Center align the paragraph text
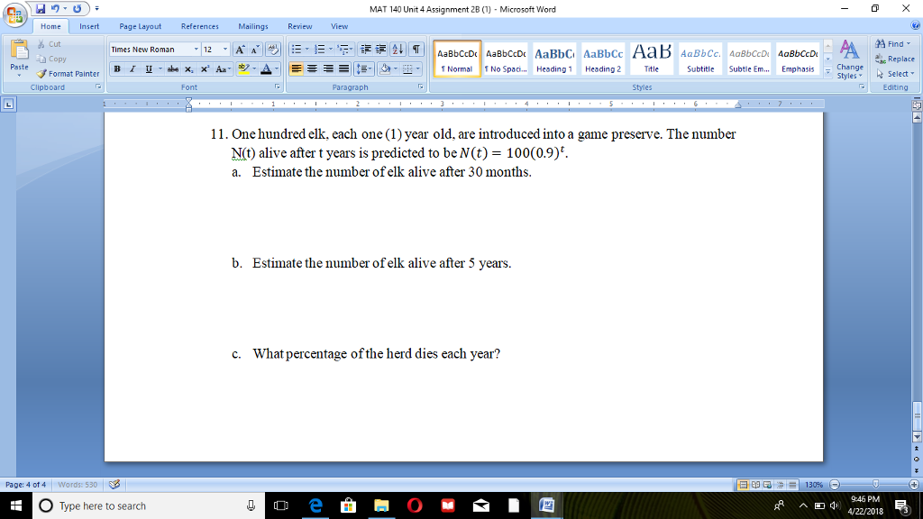 (x=311, y=68)
